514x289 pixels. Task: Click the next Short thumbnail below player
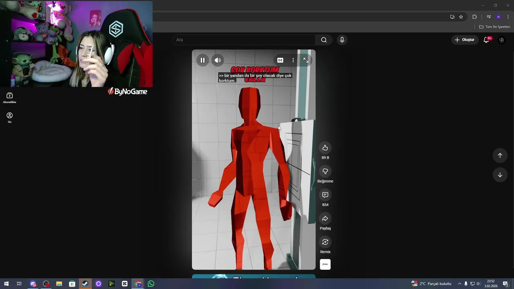(254, 276)
